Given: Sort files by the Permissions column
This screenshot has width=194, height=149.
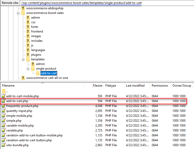Looking at the screenshot, I should tap(160, 86).
